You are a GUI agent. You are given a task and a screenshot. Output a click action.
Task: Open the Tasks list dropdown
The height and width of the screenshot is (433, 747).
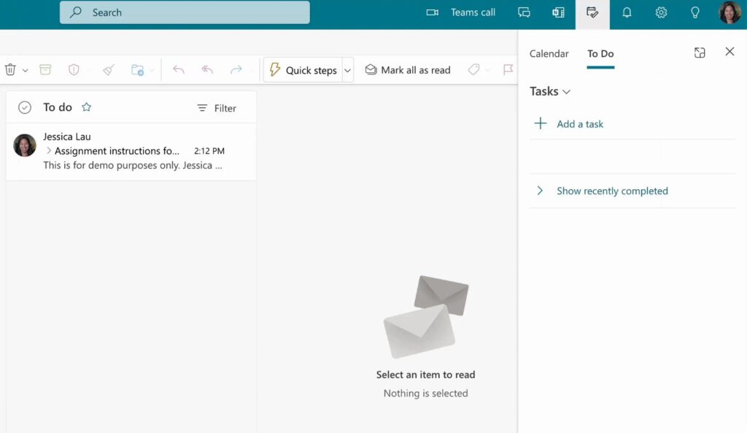point(550,91)
